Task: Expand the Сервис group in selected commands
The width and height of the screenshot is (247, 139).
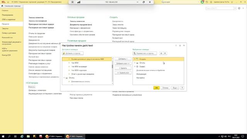Action: tap(135, 67)
